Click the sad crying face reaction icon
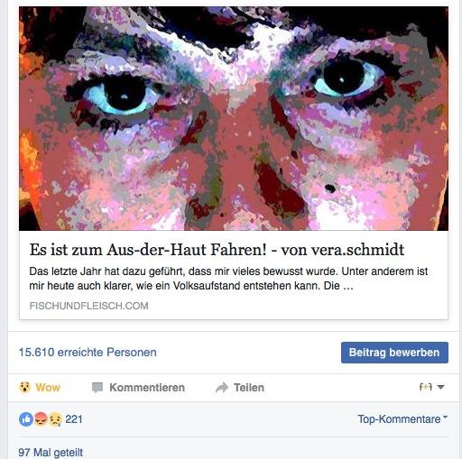Screen dimensions: 462x459 (x=56, y=419)
